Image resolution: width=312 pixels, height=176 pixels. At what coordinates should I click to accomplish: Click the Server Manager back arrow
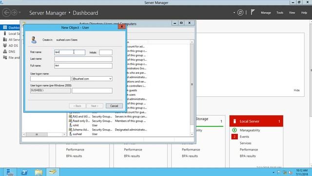click(6, 13)
